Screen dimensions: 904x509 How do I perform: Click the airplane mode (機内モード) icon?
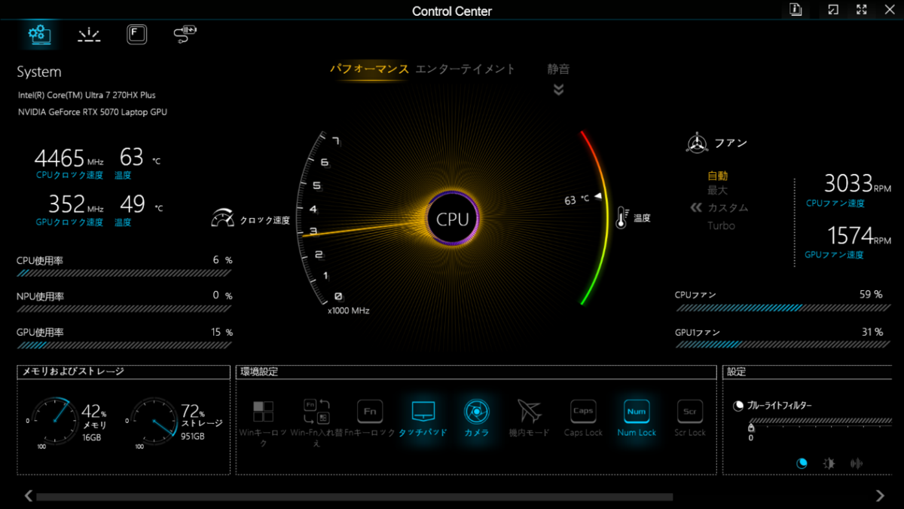(x=529, y=412)
